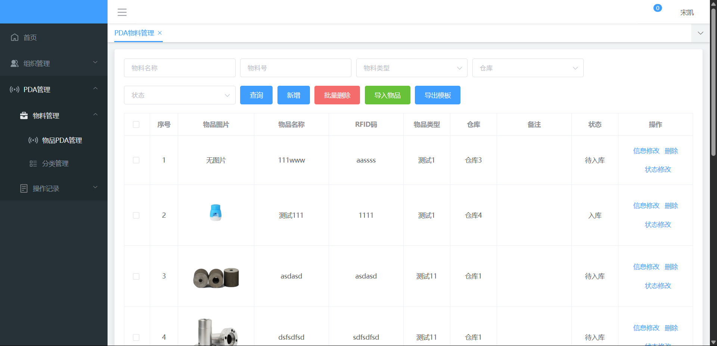The width and height of the screenshot is (717, 346).
Task: Click the home icon beside 首页
Action: (x=15, y=37)
